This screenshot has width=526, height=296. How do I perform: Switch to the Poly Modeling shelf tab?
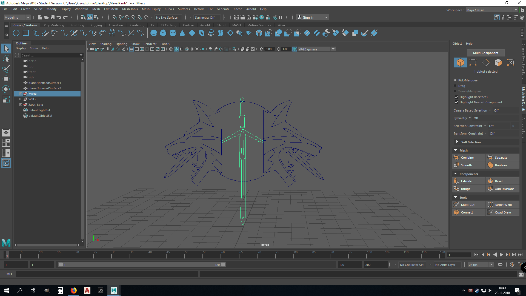point(54,25)
